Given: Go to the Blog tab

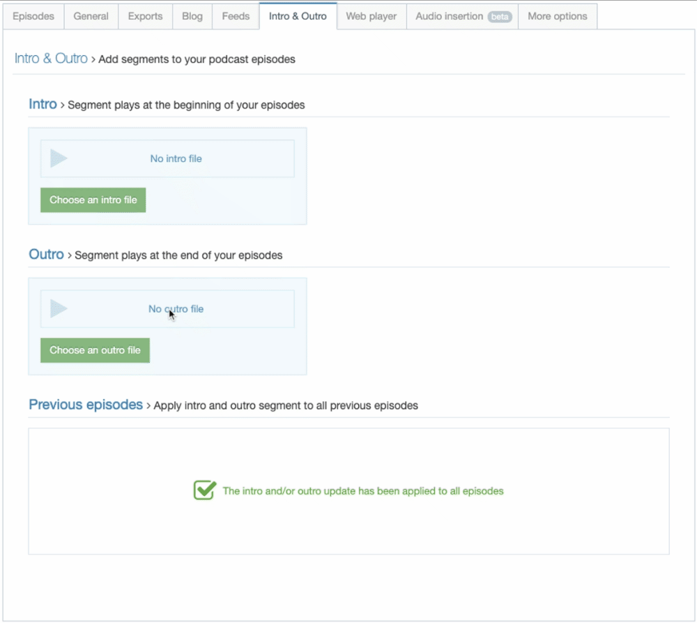Looking at the screenshot, I should (192, 17).
